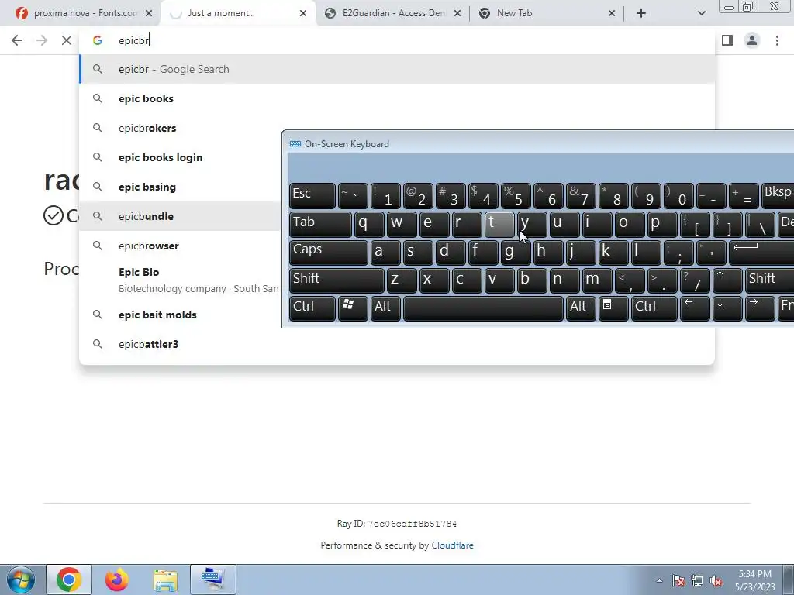The image size is (794, 595).
Task: Open the Chrome profile menu
Action: 752,40
